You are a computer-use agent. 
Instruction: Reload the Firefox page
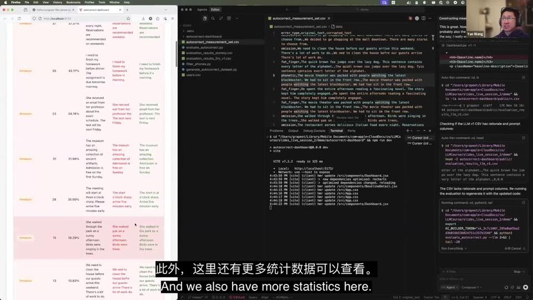[x=19, y=18]
